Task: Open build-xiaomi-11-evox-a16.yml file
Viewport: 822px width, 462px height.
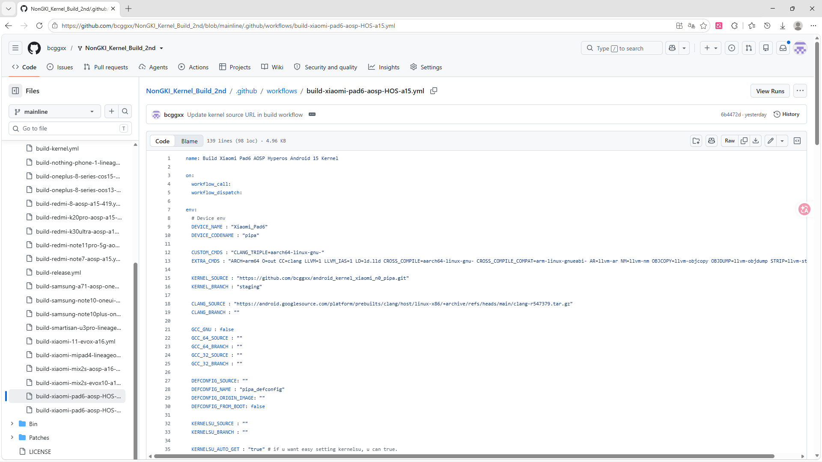Action: point(75,341)
